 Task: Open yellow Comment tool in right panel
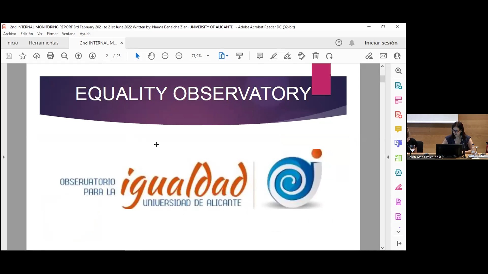[x=398, y=129]
